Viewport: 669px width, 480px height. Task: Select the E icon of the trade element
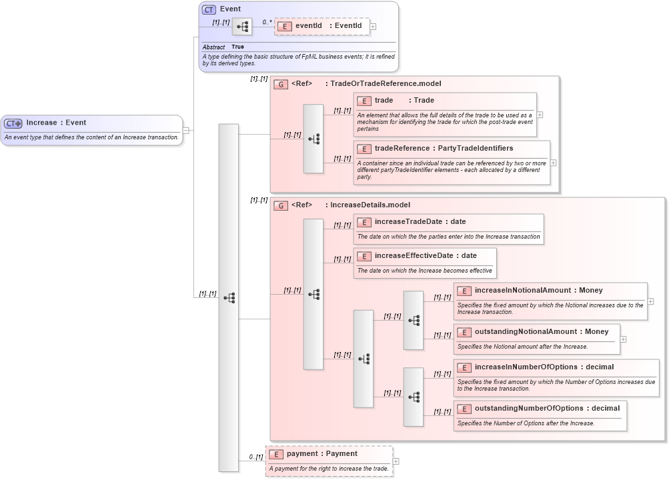pos(364,101)
